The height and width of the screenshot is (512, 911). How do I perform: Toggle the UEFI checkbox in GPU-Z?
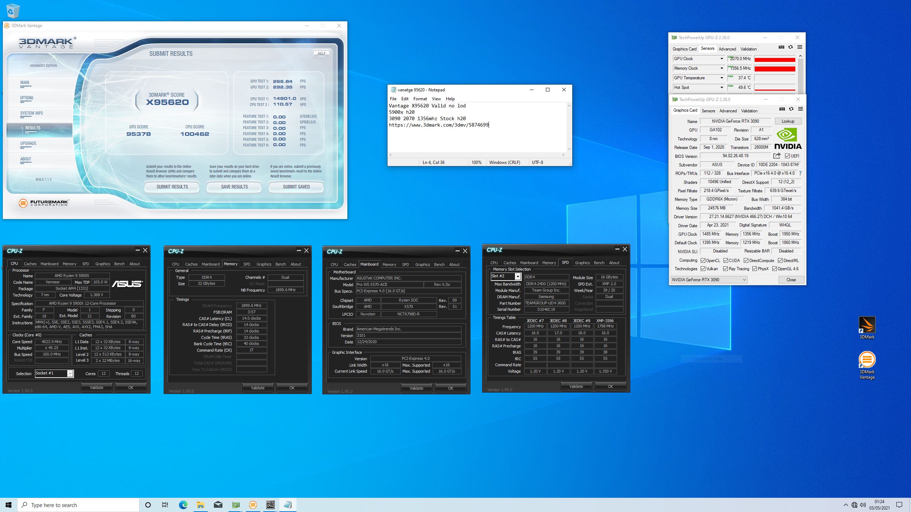[x=787, y=156]
